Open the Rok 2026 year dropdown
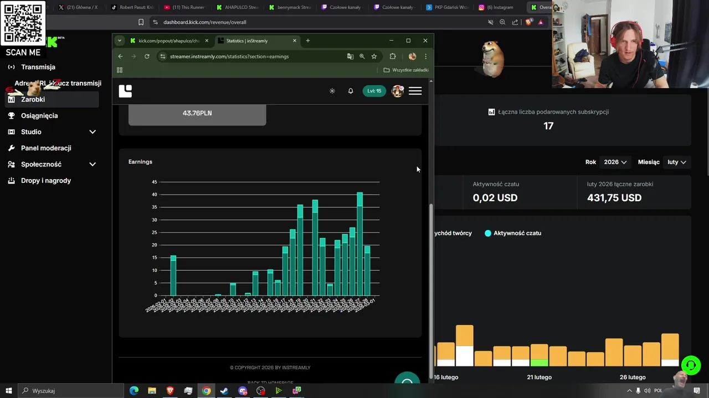The width and height of the screenshot is (709, 398). [x=615, y=162]
